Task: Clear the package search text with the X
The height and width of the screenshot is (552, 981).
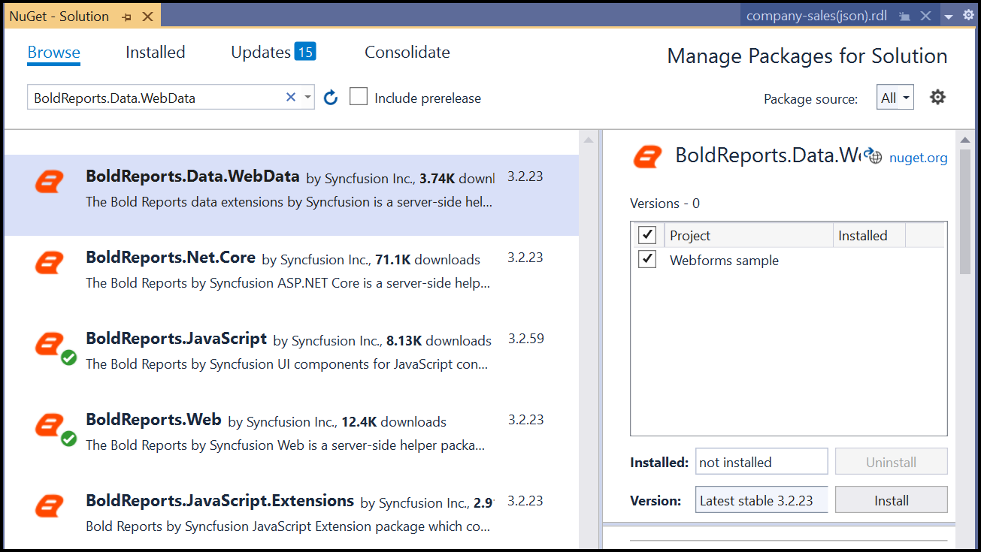Action: point(291,97)
